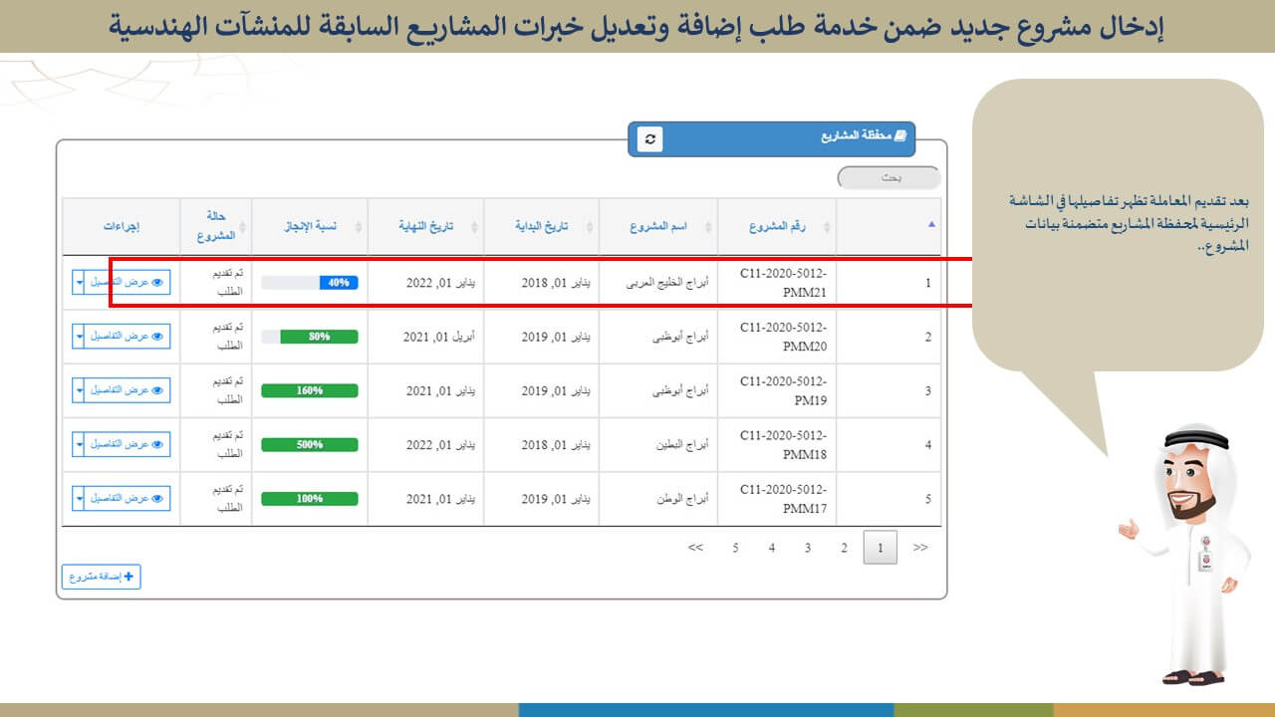Sort by تاريخ البداية using its header arrows
Image resolution: width=1275 pixels, height=717 pixels.
(592, 227)
